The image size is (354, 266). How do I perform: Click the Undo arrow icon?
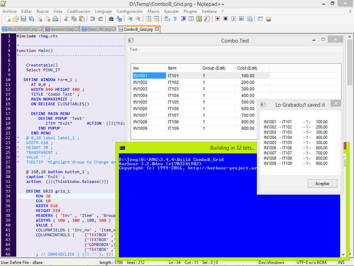click(x=92, y=19)
